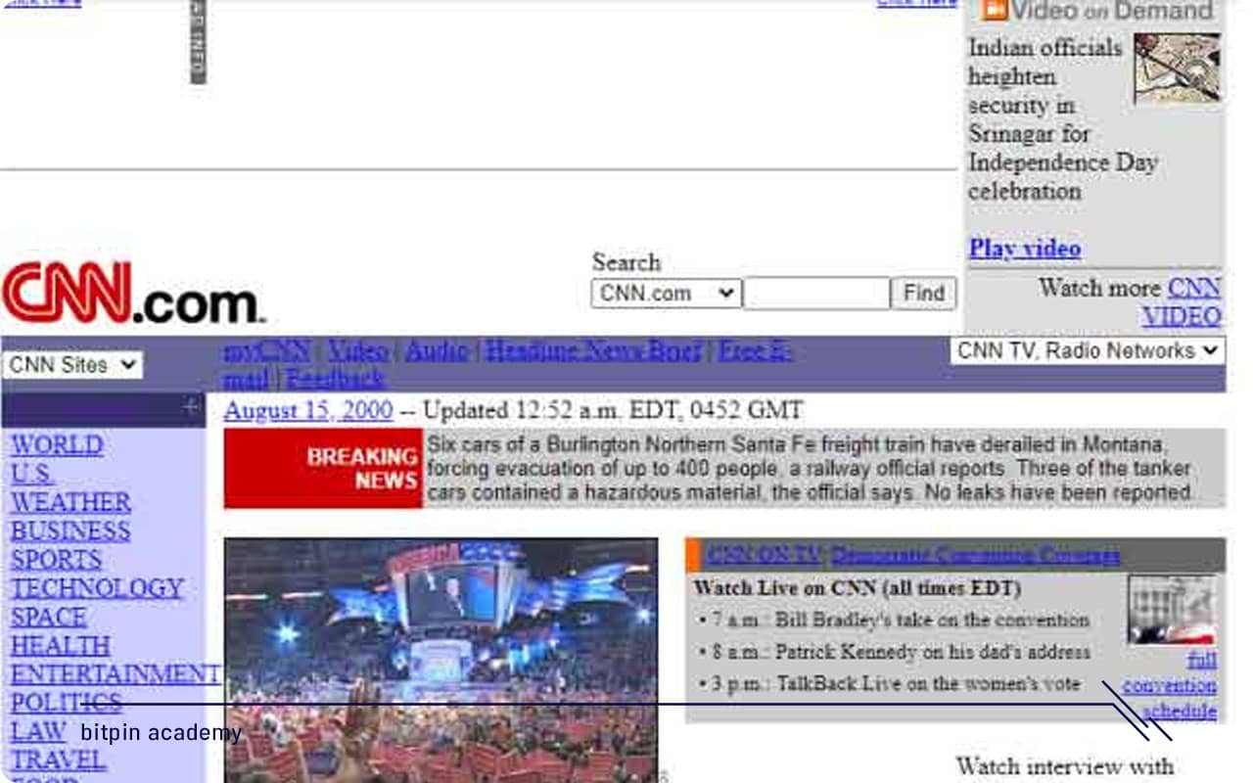Open the Audio link
The width and height of the screenshot is (1253, 783).
point(436,350)
